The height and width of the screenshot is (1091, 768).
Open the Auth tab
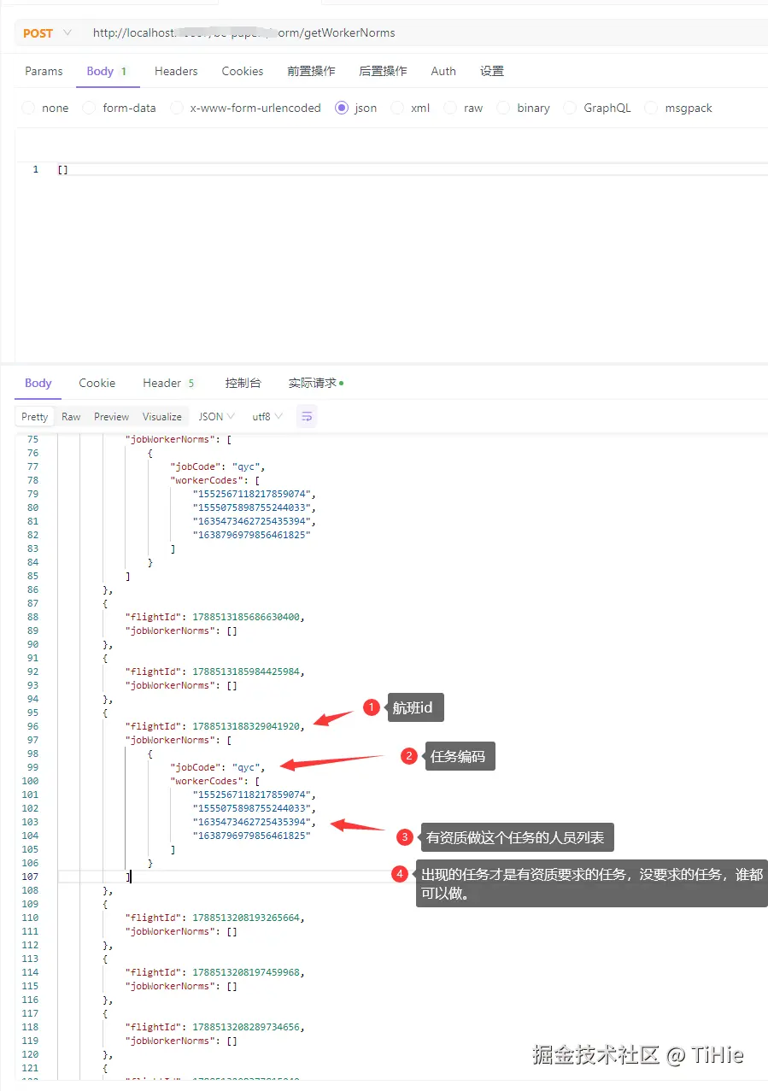pyautogui.click(x=443, y=71)
